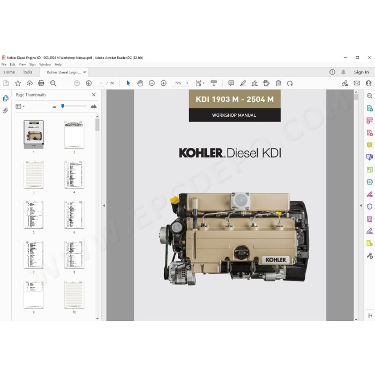The width and height of the screenshot is (375, 375).
Task: Close the Kohler Diesel document tab
Action: 85,72
